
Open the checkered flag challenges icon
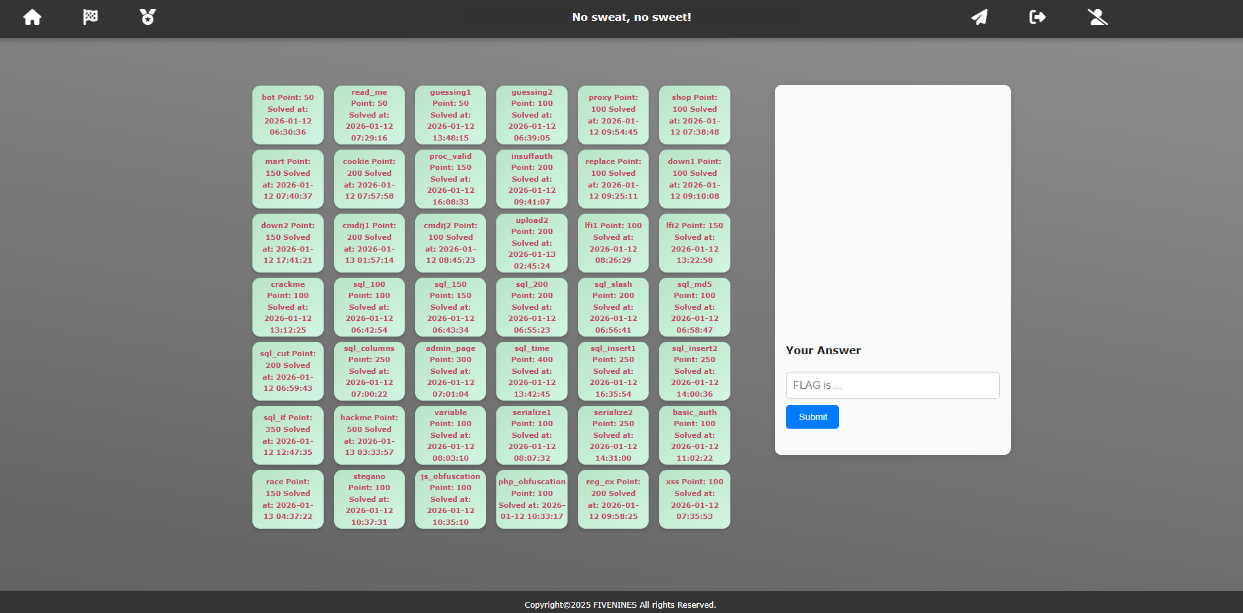90,17
